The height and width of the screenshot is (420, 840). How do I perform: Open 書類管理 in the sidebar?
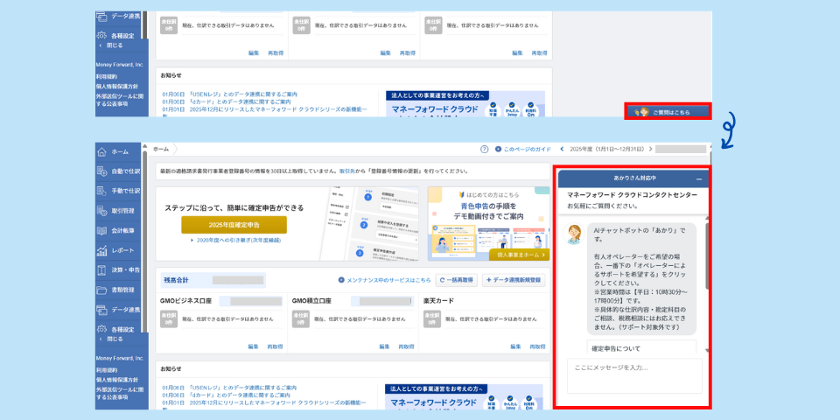(118, 290)
